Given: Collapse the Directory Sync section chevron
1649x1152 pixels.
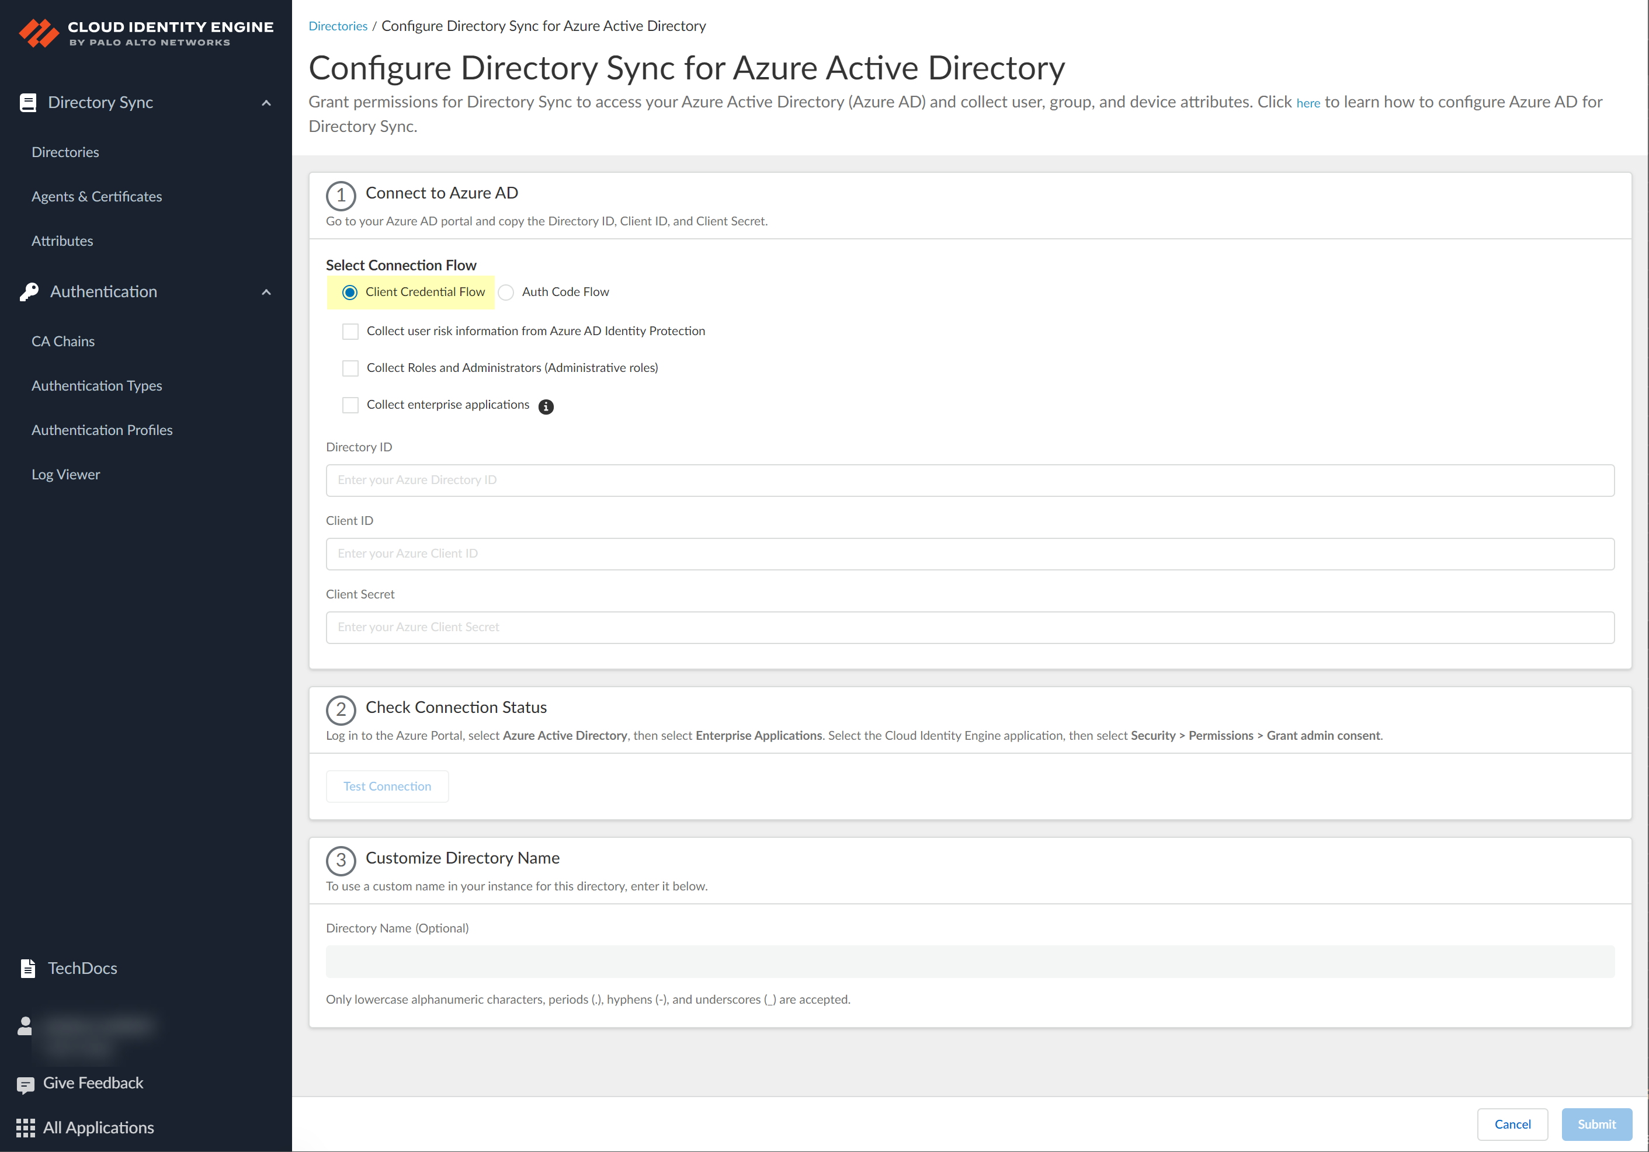Looking at the screenshot, I should click(266, 103).
